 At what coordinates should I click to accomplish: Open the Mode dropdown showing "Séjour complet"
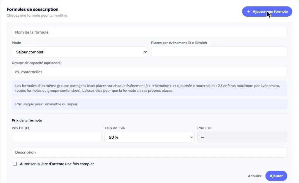tap(80, 52)
